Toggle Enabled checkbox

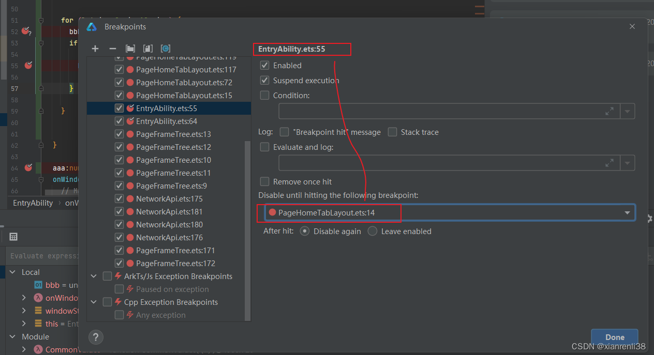265,66
